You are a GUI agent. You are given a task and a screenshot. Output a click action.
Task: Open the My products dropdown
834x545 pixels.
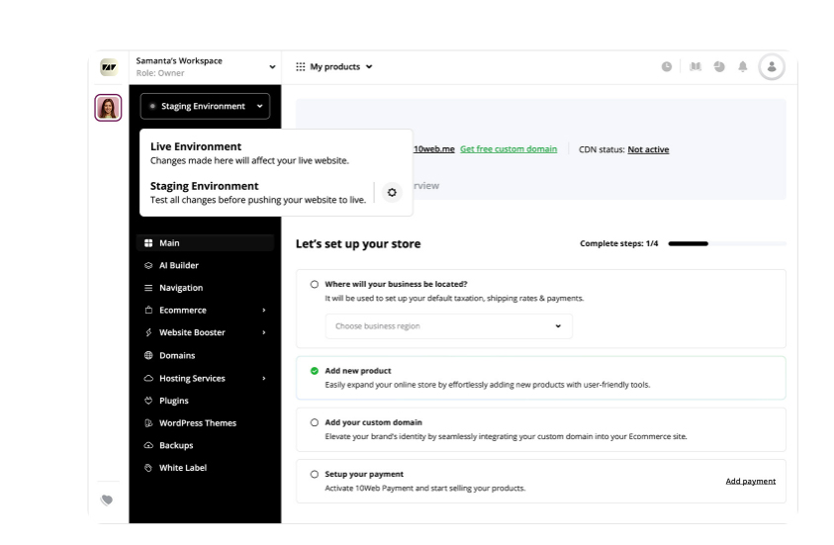(x=334, y=67)
